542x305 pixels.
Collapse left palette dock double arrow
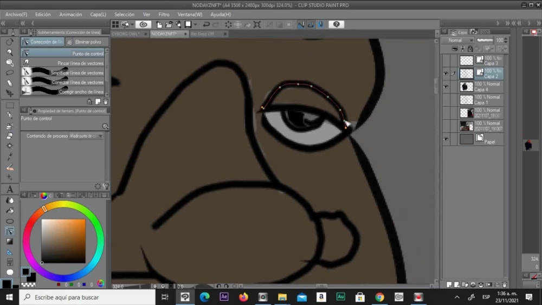point(3,23)
